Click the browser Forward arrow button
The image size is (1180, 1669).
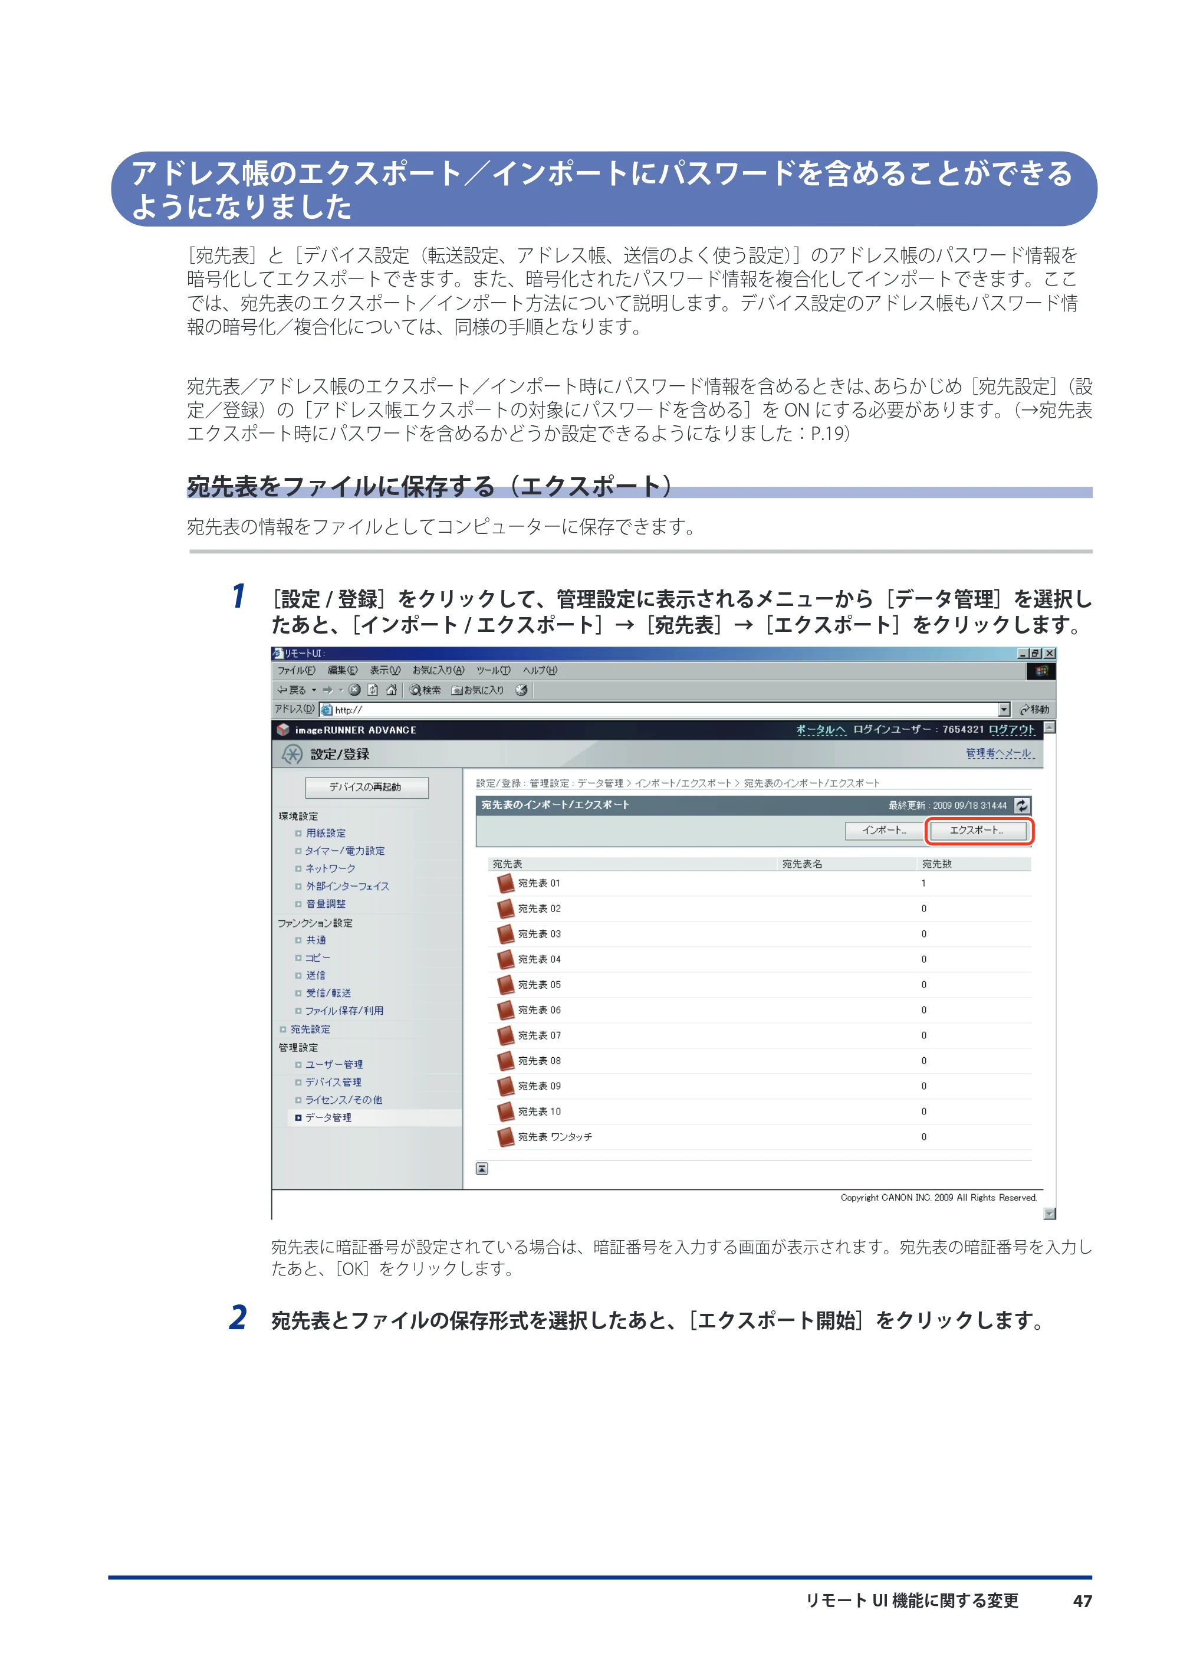(x=328, y=690)
